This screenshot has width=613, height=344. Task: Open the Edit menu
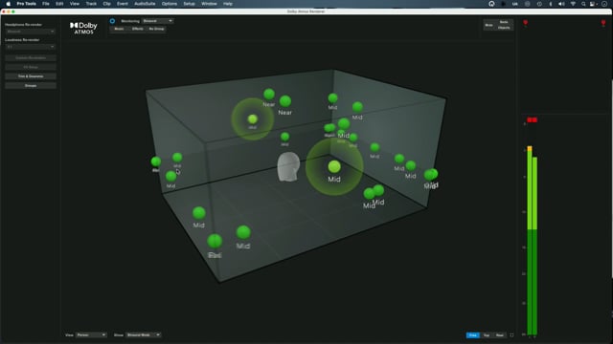[x=59, y=4]
